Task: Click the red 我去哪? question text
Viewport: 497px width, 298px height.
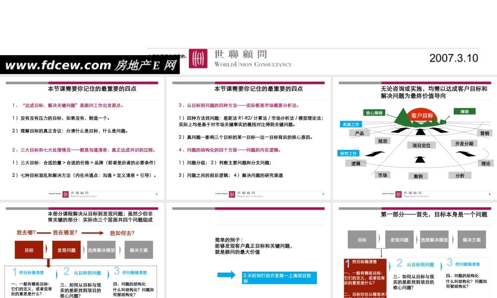Action: [26, 232]
